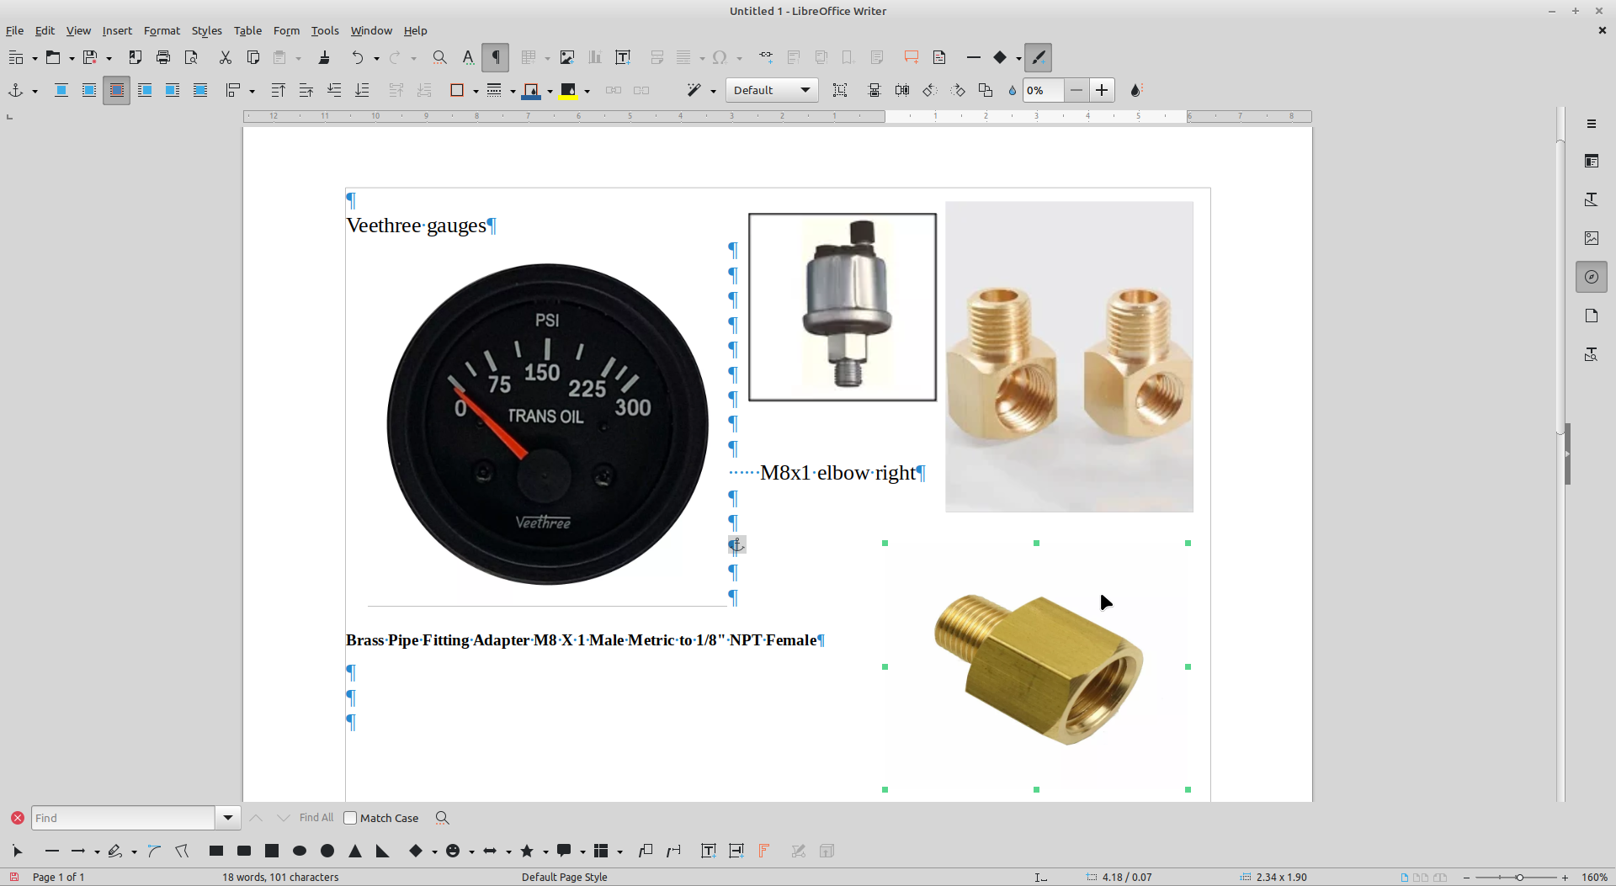Image resolution: width=1616 pixels, height=886 pixels.
Task: Toggle Wrap Before button
Action: coord(145,90)
